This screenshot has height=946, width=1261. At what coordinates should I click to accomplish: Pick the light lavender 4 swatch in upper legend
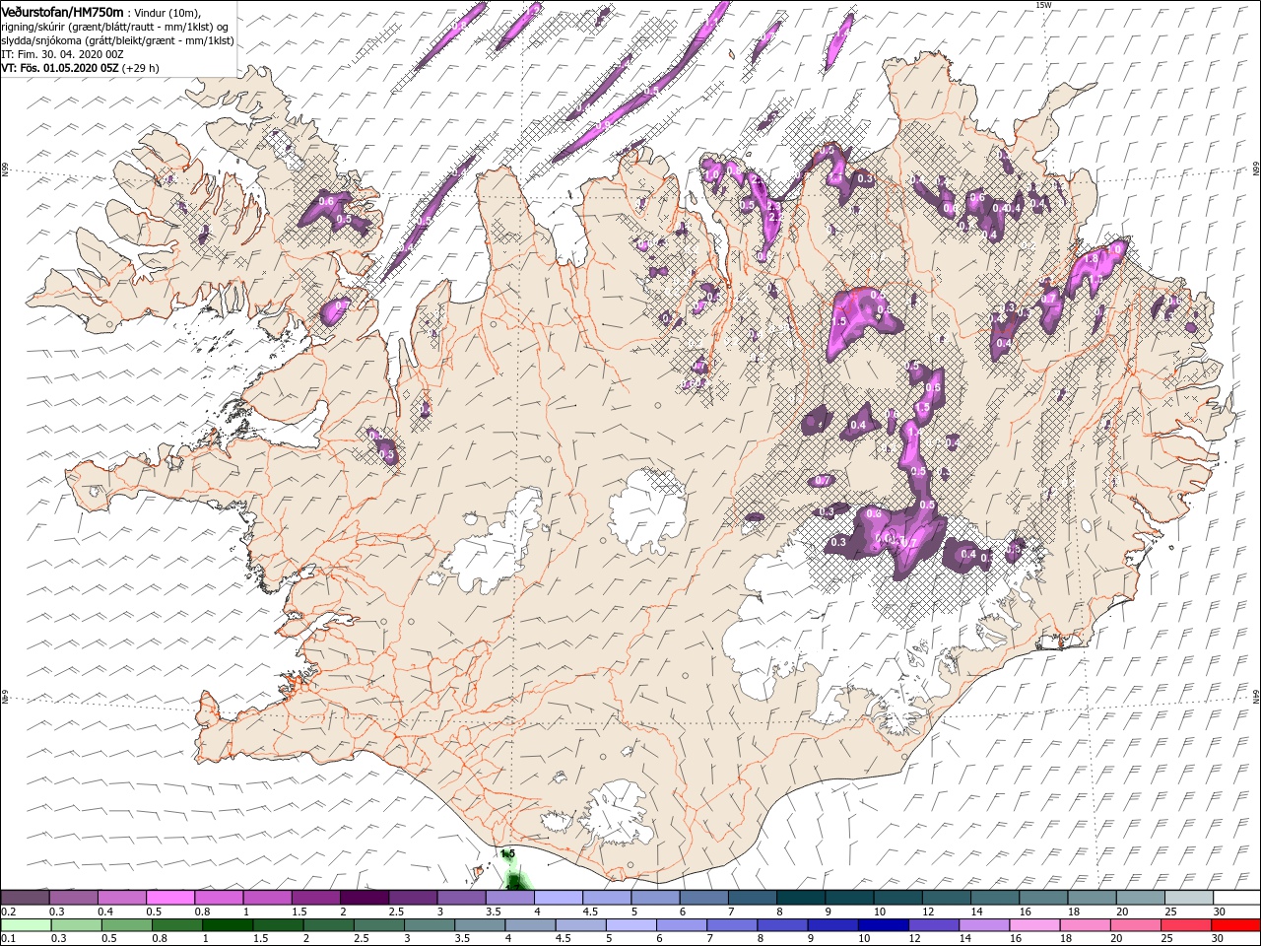[x=558, y=898]
